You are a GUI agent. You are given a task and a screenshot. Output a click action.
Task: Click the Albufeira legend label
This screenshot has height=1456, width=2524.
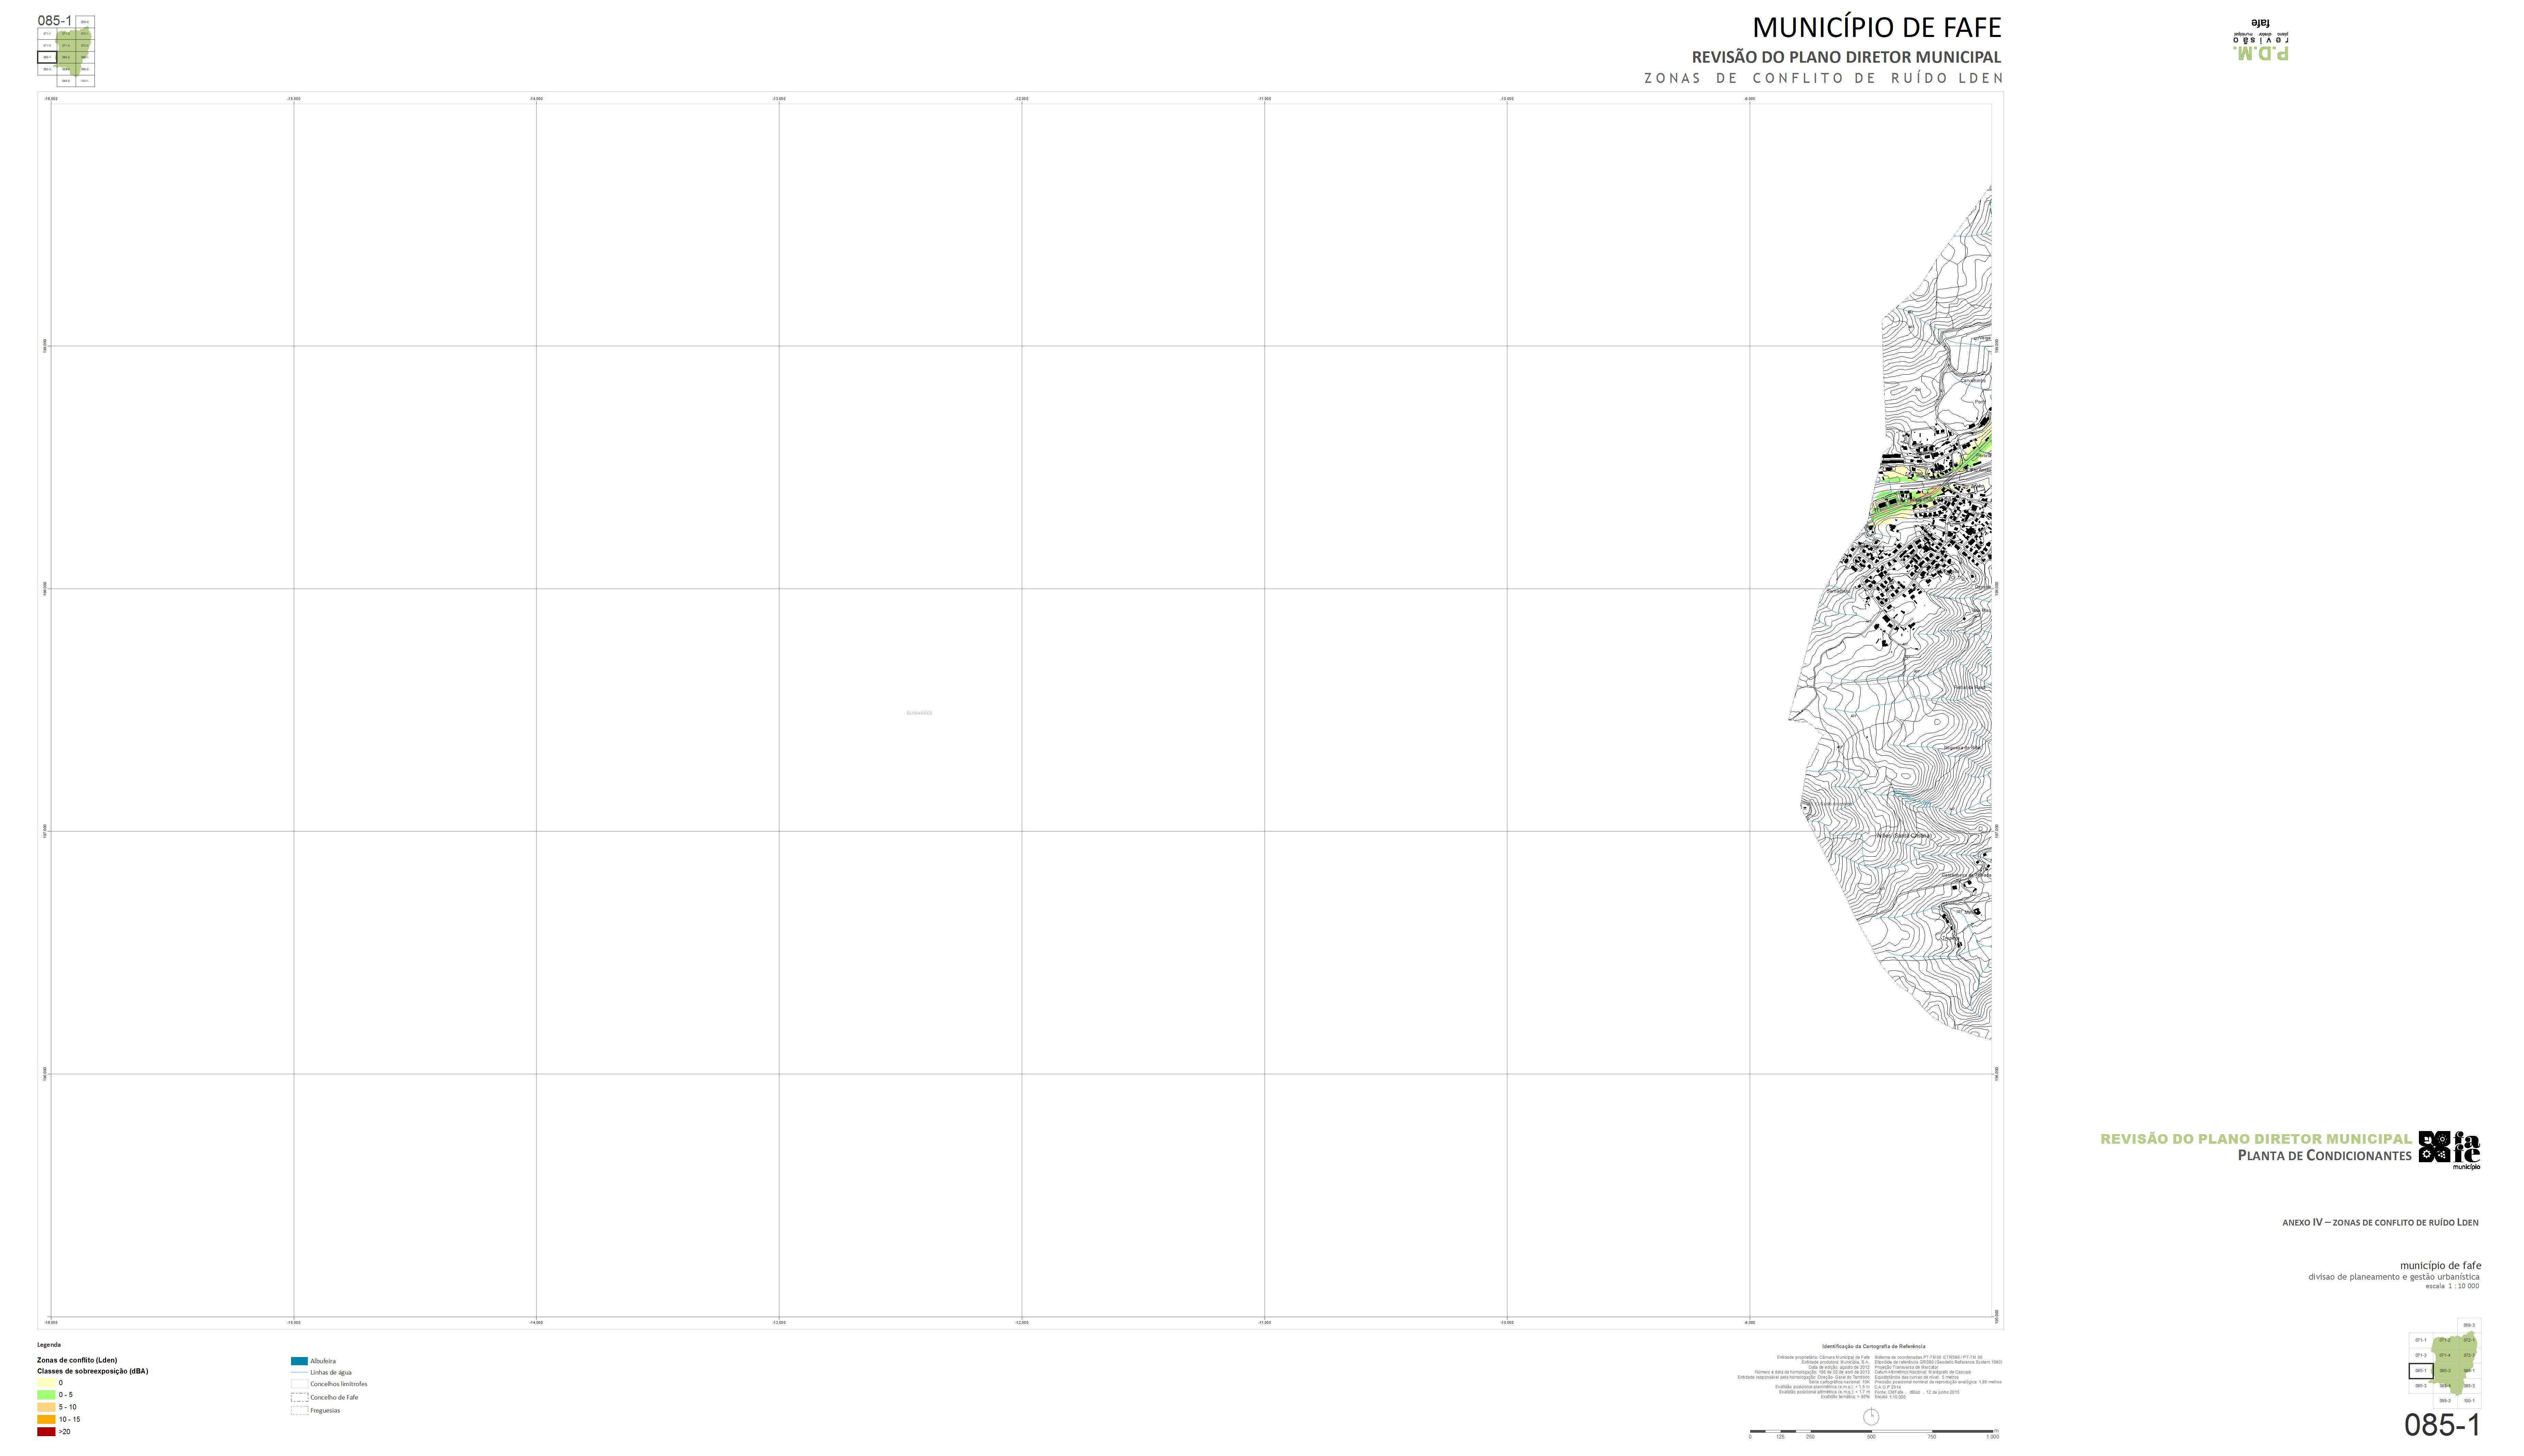tap(323, 1361)
